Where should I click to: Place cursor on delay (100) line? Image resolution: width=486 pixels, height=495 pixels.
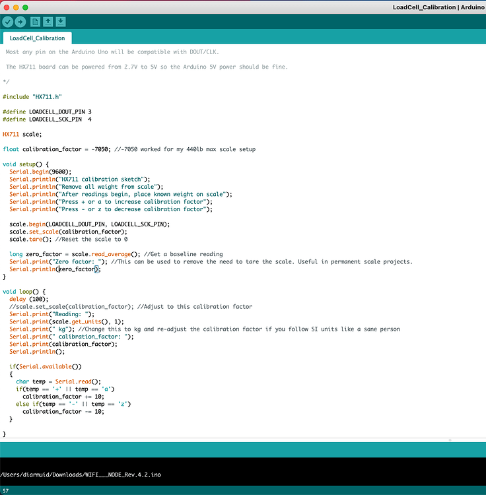coord(29,299)
